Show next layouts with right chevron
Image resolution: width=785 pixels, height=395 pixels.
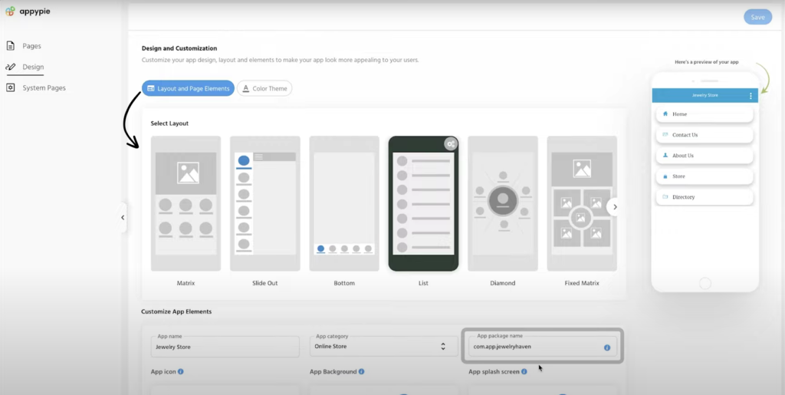616,207
